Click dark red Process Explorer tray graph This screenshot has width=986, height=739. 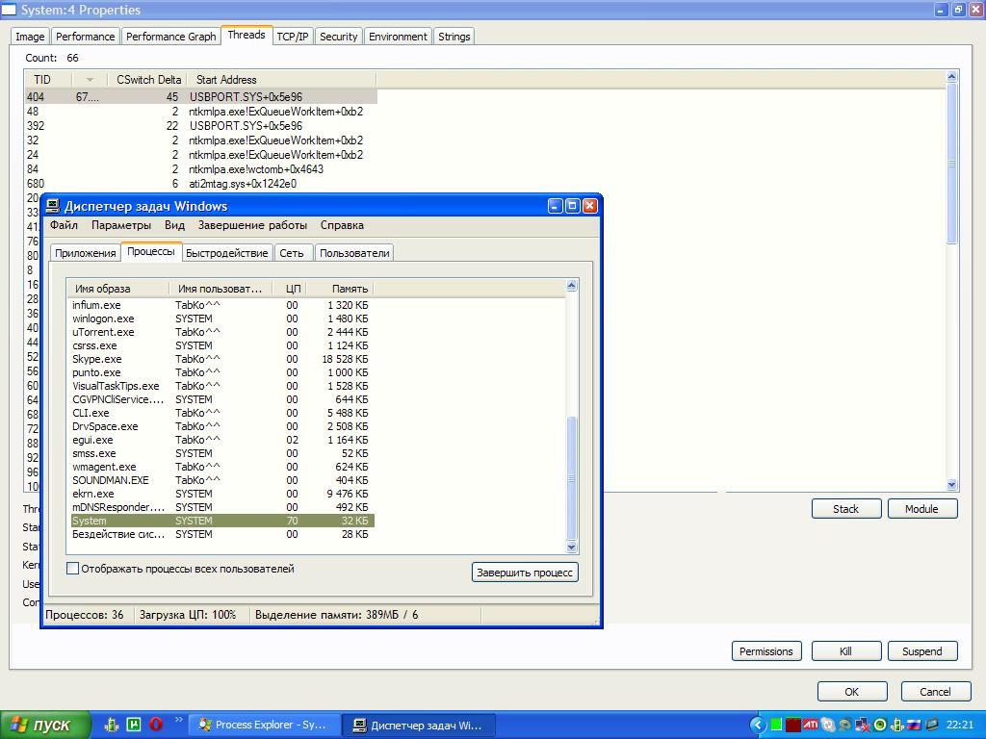click(x=793, y=726)
